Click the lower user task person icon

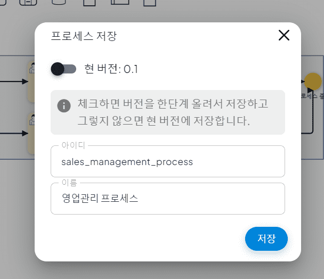32,120
